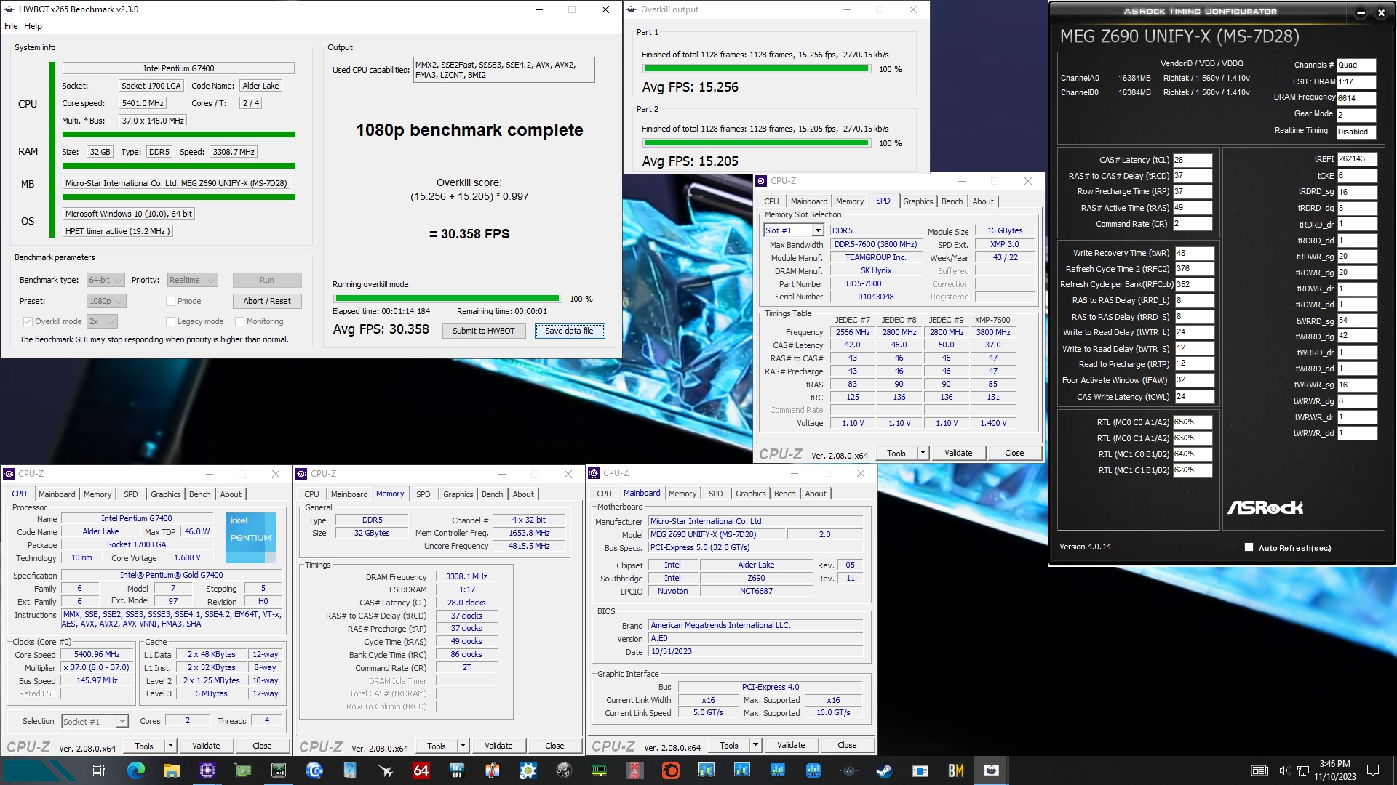This screenshot has width=1397, height=785.
Task: Switch to About tab in CPU-Z Mainboard window
Action: tap(816, 494)
